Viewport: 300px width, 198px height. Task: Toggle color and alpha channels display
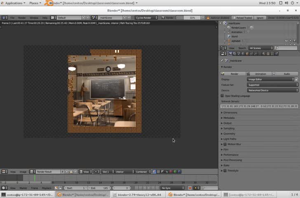point(154,172)
